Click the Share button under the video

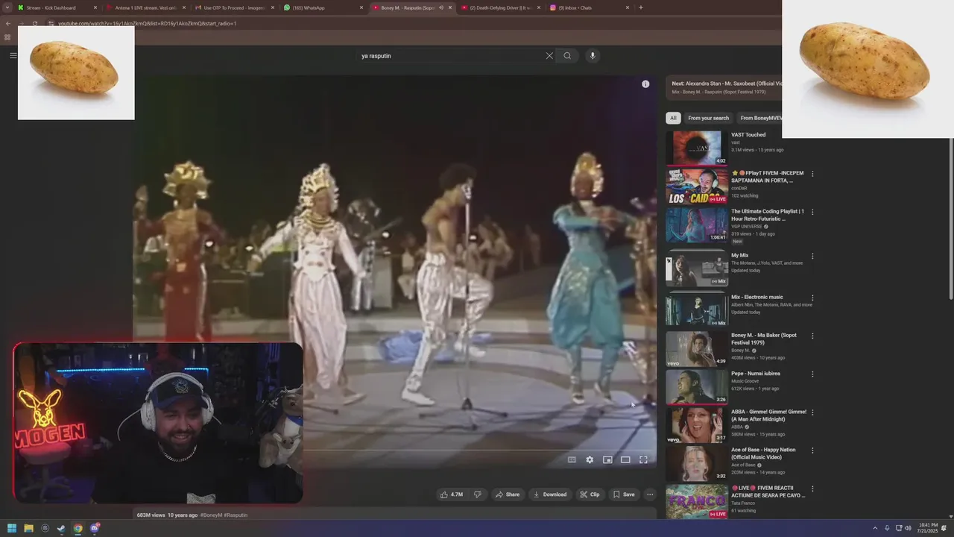[508, 494]
